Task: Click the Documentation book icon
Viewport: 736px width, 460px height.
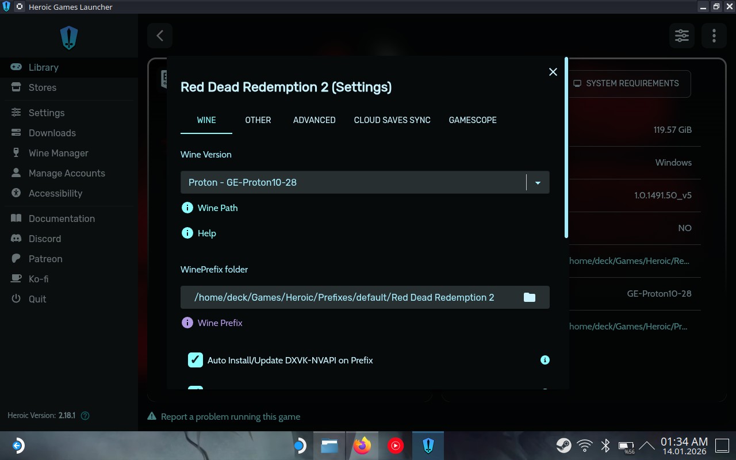Action: pos(16,218)
